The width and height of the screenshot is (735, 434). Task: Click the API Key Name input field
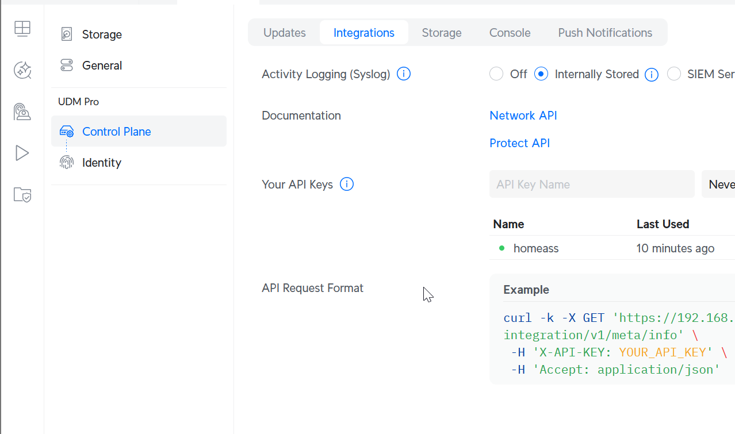592,185
